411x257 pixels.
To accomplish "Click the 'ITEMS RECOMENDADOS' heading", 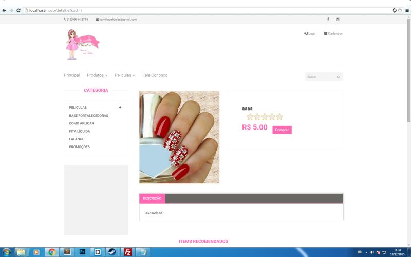I will coord(203,241).
